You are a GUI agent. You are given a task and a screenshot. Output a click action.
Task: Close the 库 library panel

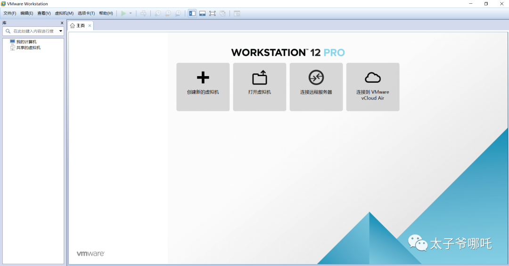pos(62,23)
